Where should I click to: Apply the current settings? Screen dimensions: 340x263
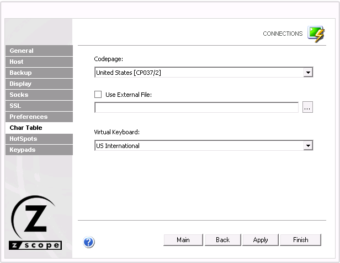point(261,240)
